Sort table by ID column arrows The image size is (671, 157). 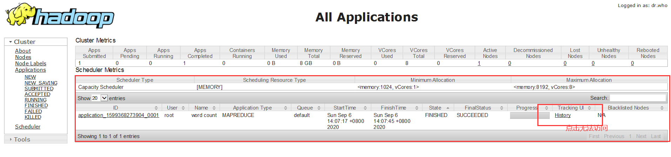coord(156,108)
